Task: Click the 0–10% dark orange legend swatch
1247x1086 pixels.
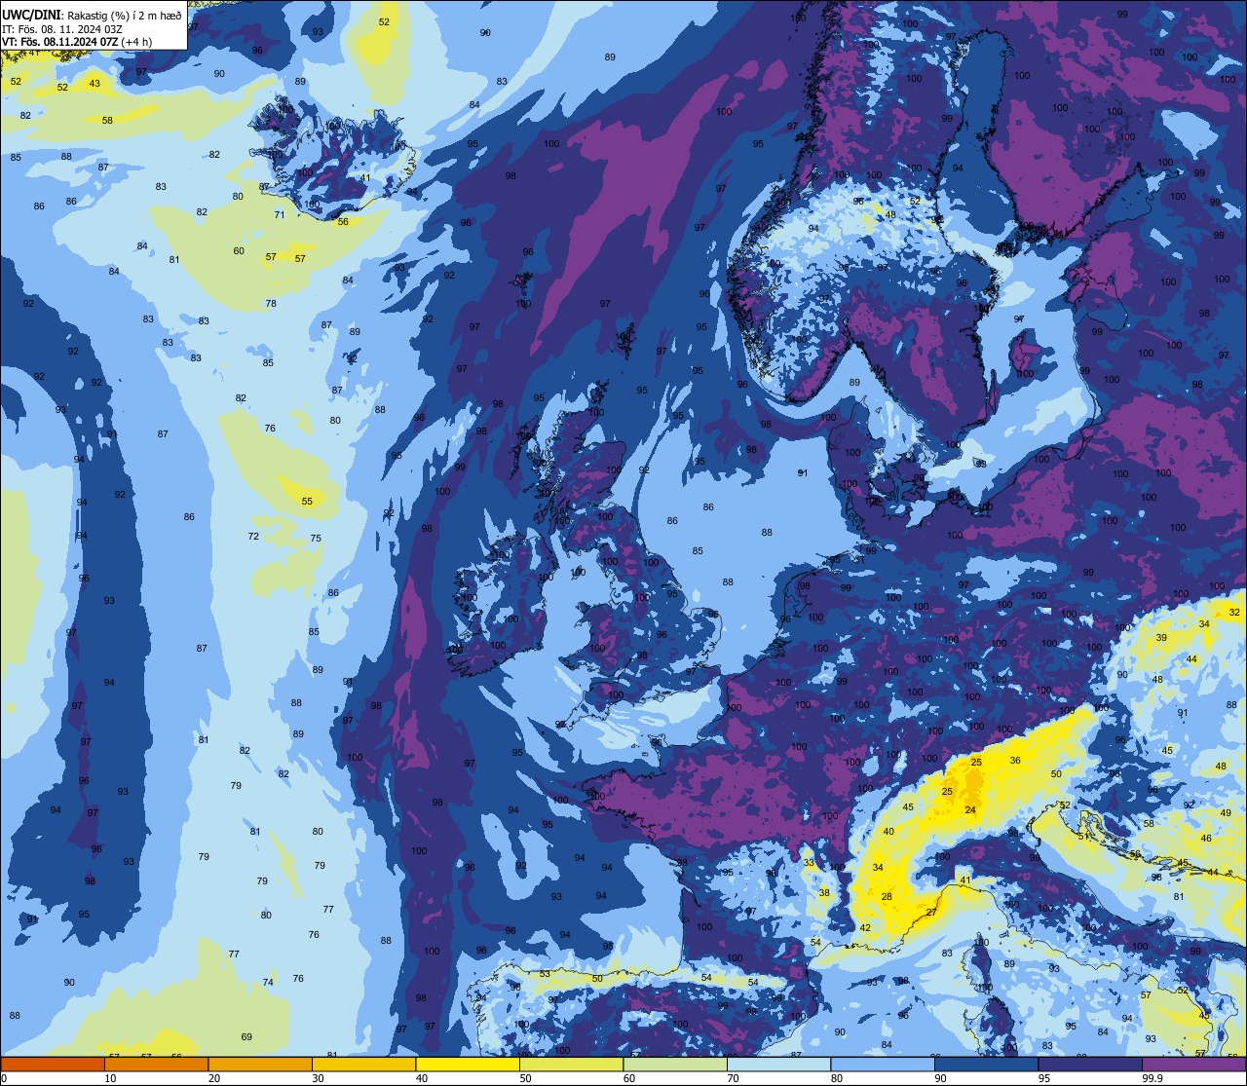Action: tap(53, 1064)
